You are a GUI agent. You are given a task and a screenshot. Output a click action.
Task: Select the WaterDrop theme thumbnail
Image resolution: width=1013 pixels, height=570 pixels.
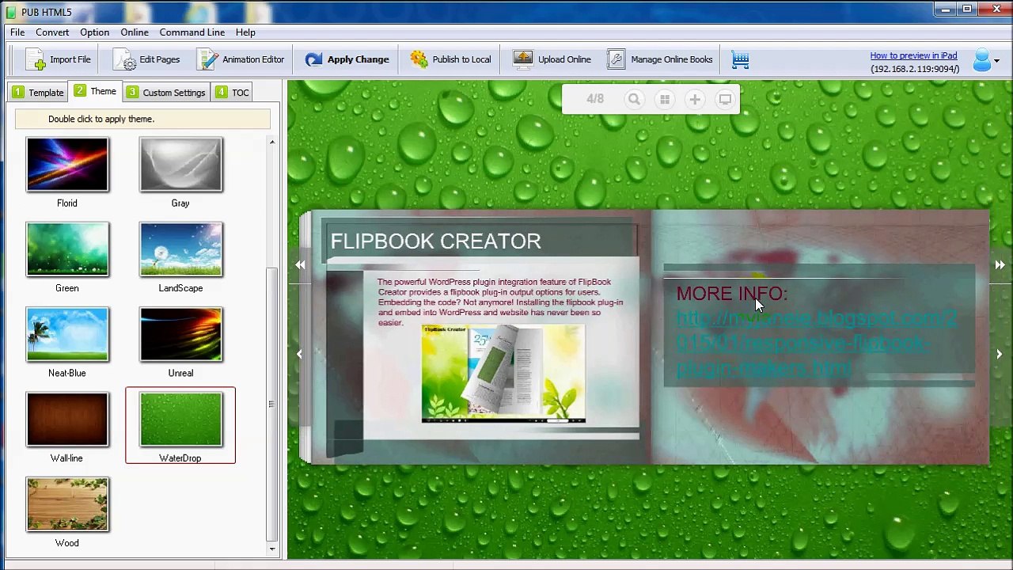(x=181, y=420)
